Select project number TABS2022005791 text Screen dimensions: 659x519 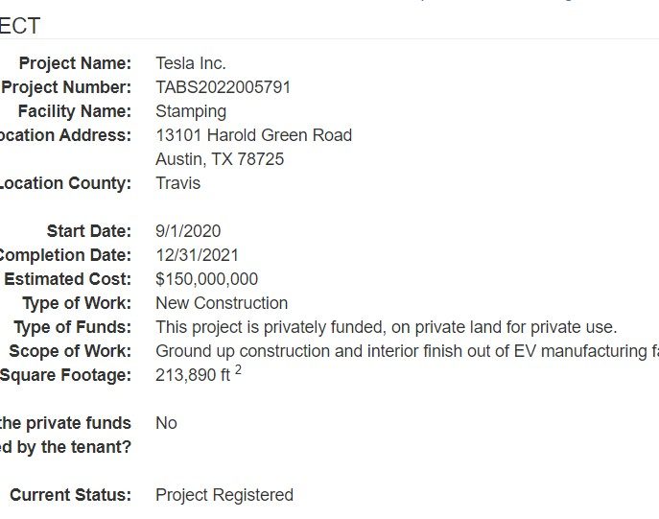(224, 87)
